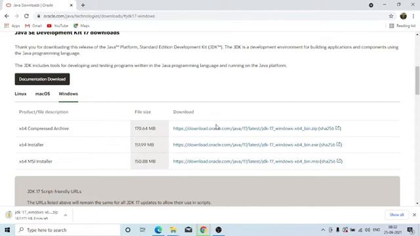Show hidden system tray icons

(323, 230)
